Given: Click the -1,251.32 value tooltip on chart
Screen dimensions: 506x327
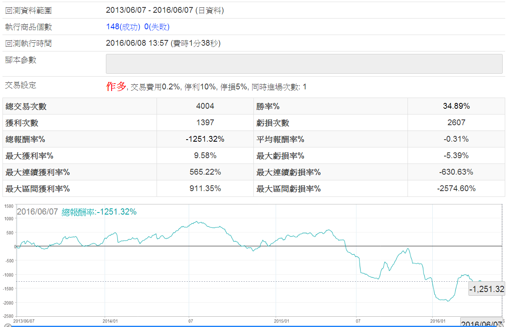Looking at the screenshot, I should click(487, 289).
